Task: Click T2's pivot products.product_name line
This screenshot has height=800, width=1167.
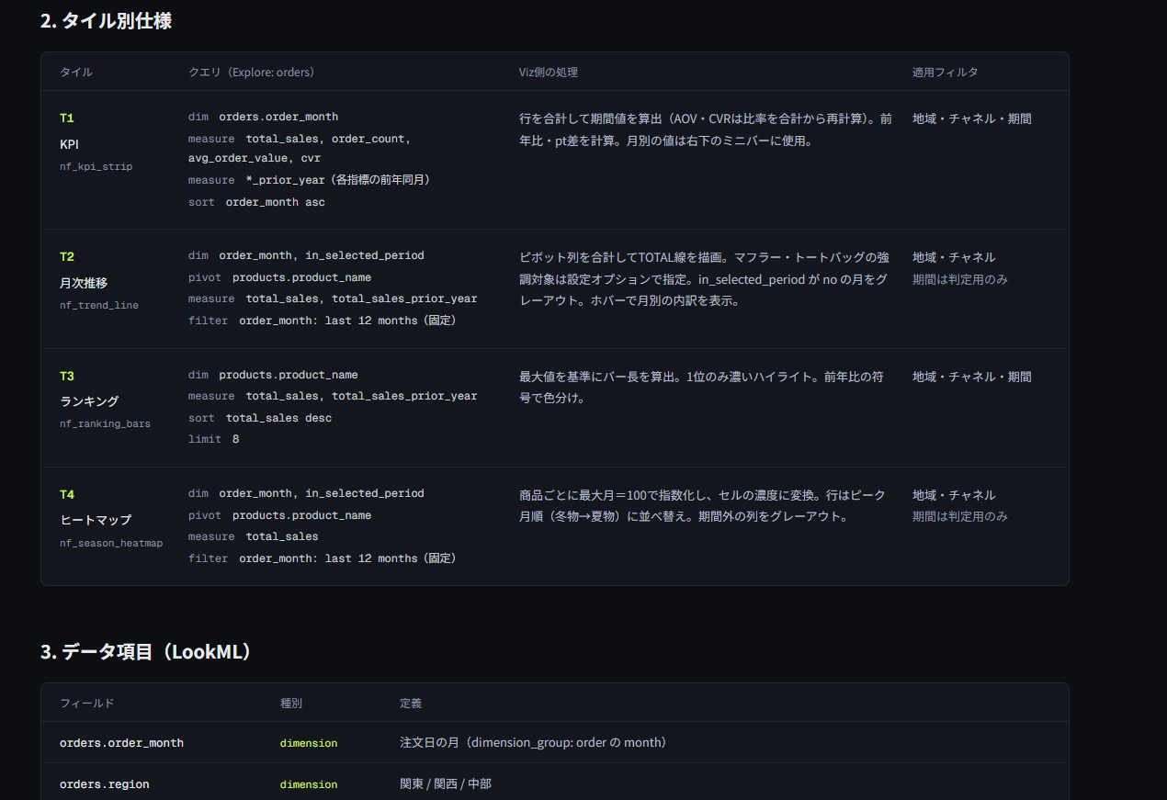Action: click(x=279, y=277)
